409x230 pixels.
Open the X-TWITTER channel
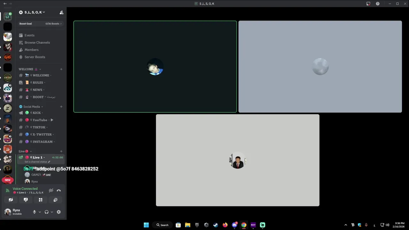(x=41, y=134)
